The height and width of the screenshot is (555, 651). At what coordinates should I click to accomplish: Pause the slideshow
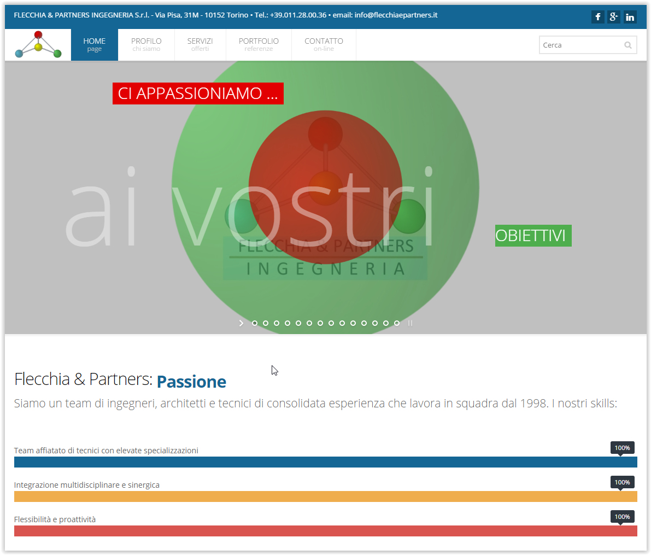[x=410, y=323]
